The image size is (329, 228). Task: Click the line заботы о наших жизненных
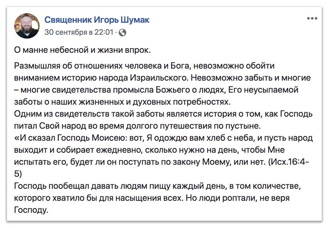coord(122,102)
